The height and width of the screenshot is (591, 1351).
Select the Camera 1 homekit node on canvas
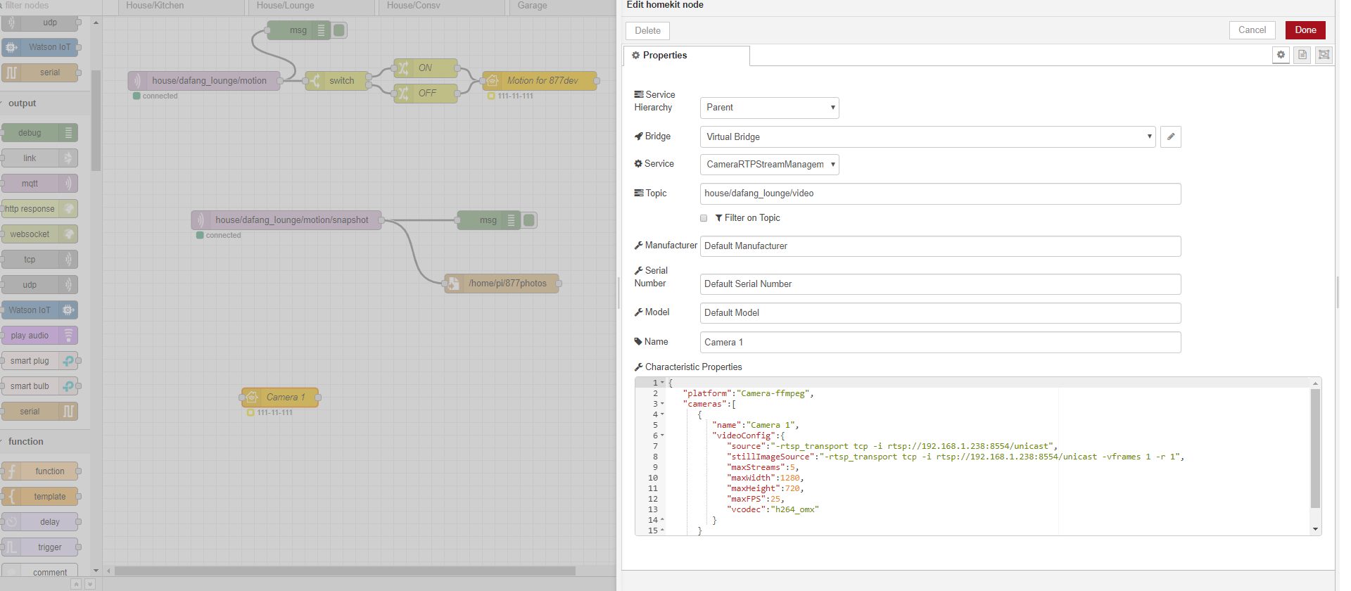coord(280,398)
